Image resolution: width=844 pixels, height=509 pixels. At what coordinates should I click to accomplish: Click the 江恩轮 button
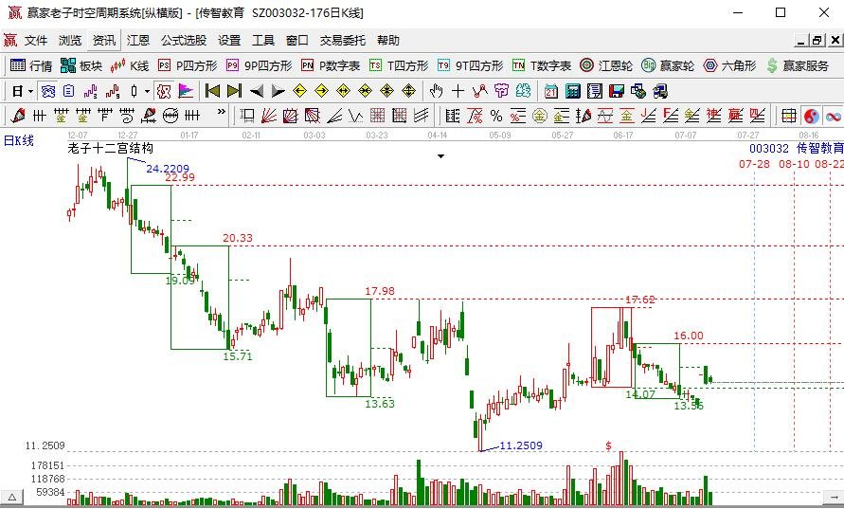[606, 65]
